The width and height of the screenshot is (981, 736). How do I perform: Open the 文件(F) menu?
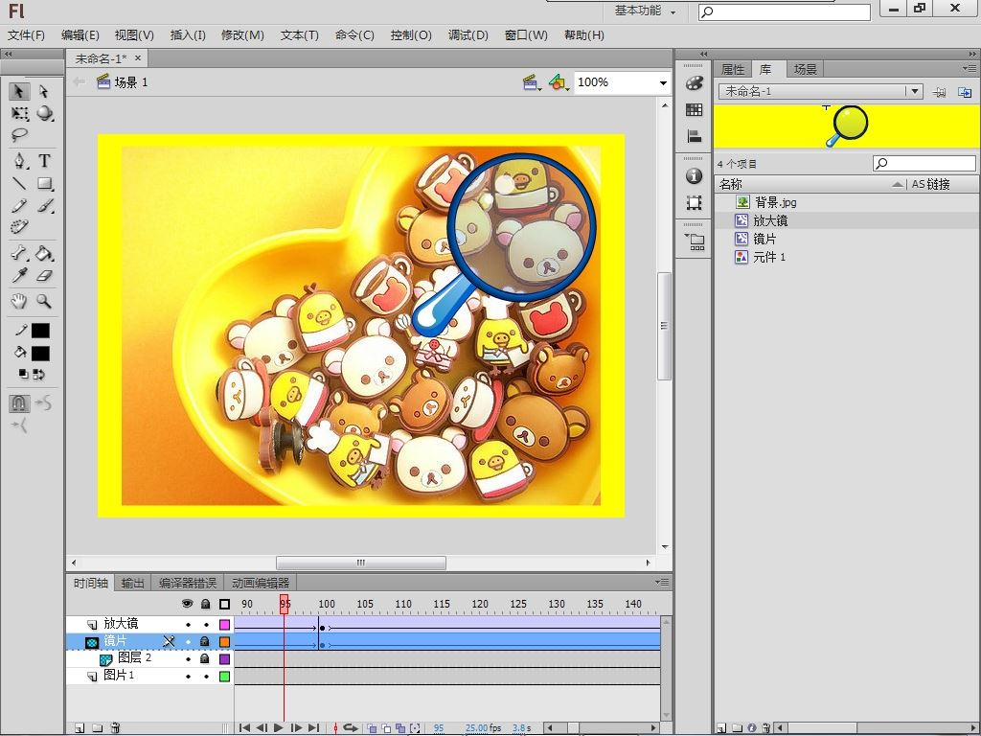pos(26,35)
